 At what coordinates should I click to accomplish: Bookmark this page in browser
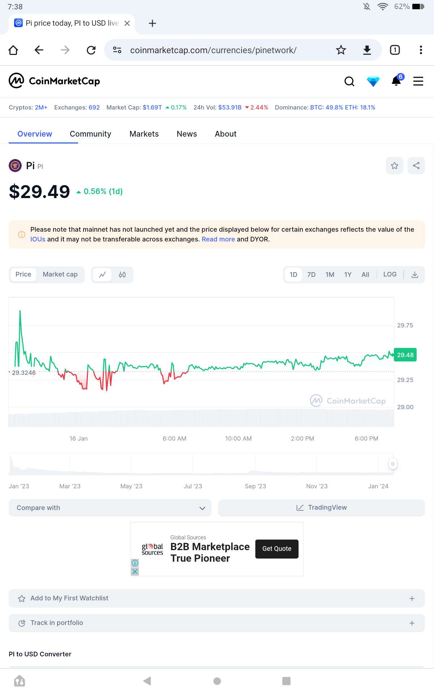tap(341, 50)
